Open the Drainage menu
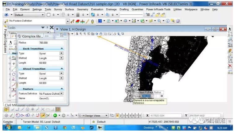The width and height of the screenshot is (236, 133). tap(111, 9)
